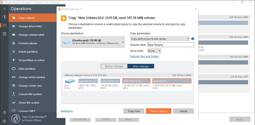Screen dimensions: 255x125
Task: Click the Check file system checkmark icon
Action: click(14, 103)
